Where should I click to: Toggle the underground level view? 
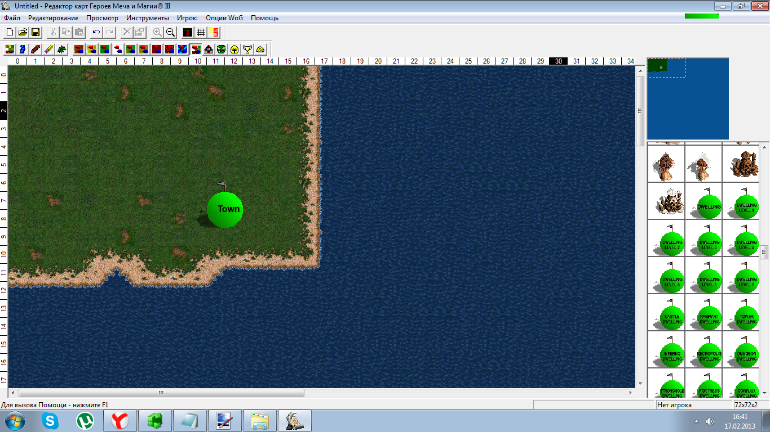[188, 33]
